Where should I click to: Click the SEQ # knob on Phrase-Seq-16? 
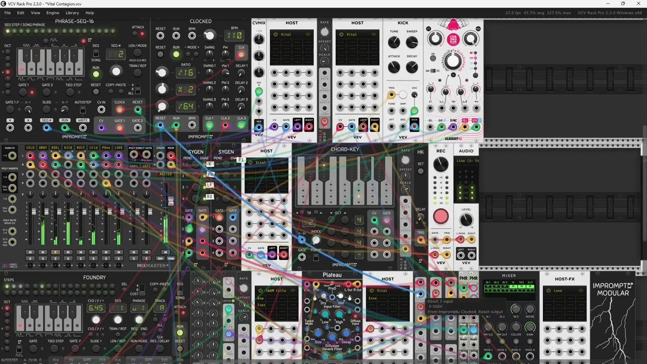coord(116,71)
